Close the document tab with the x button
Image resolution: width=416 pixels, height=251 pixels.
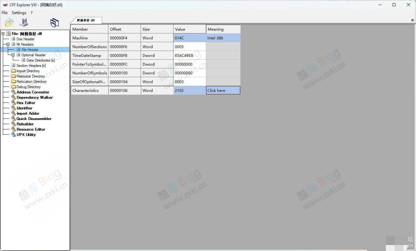point(412,20)
